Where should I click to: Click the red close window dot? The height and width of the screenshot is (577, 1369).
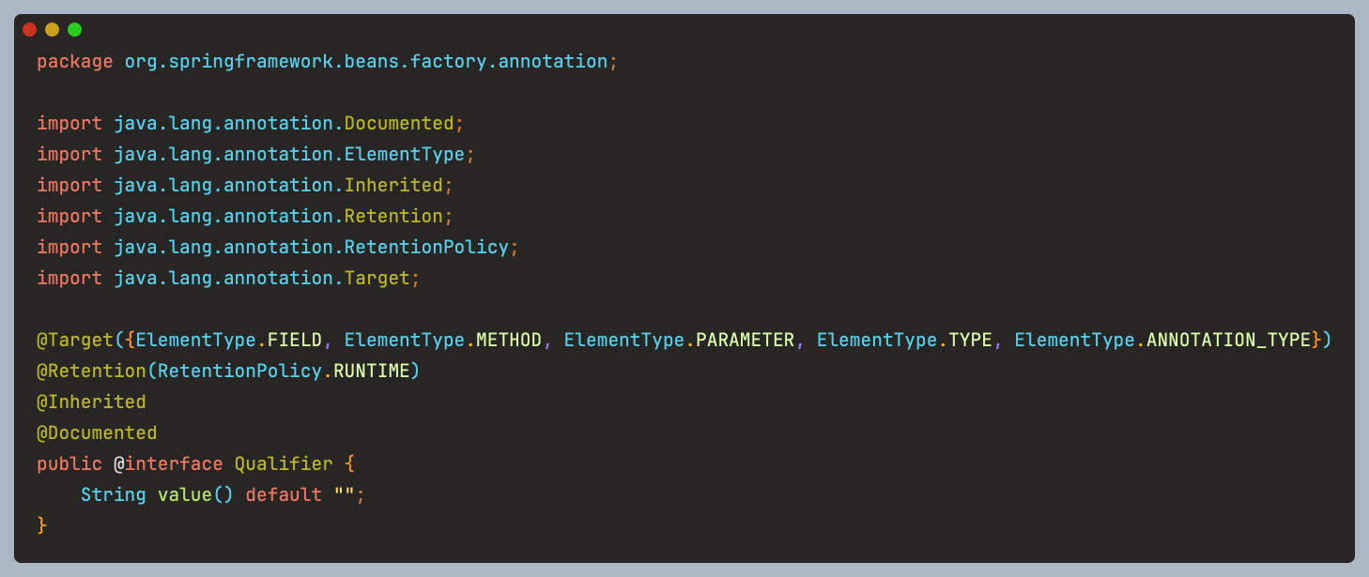[x=29, y=29]
